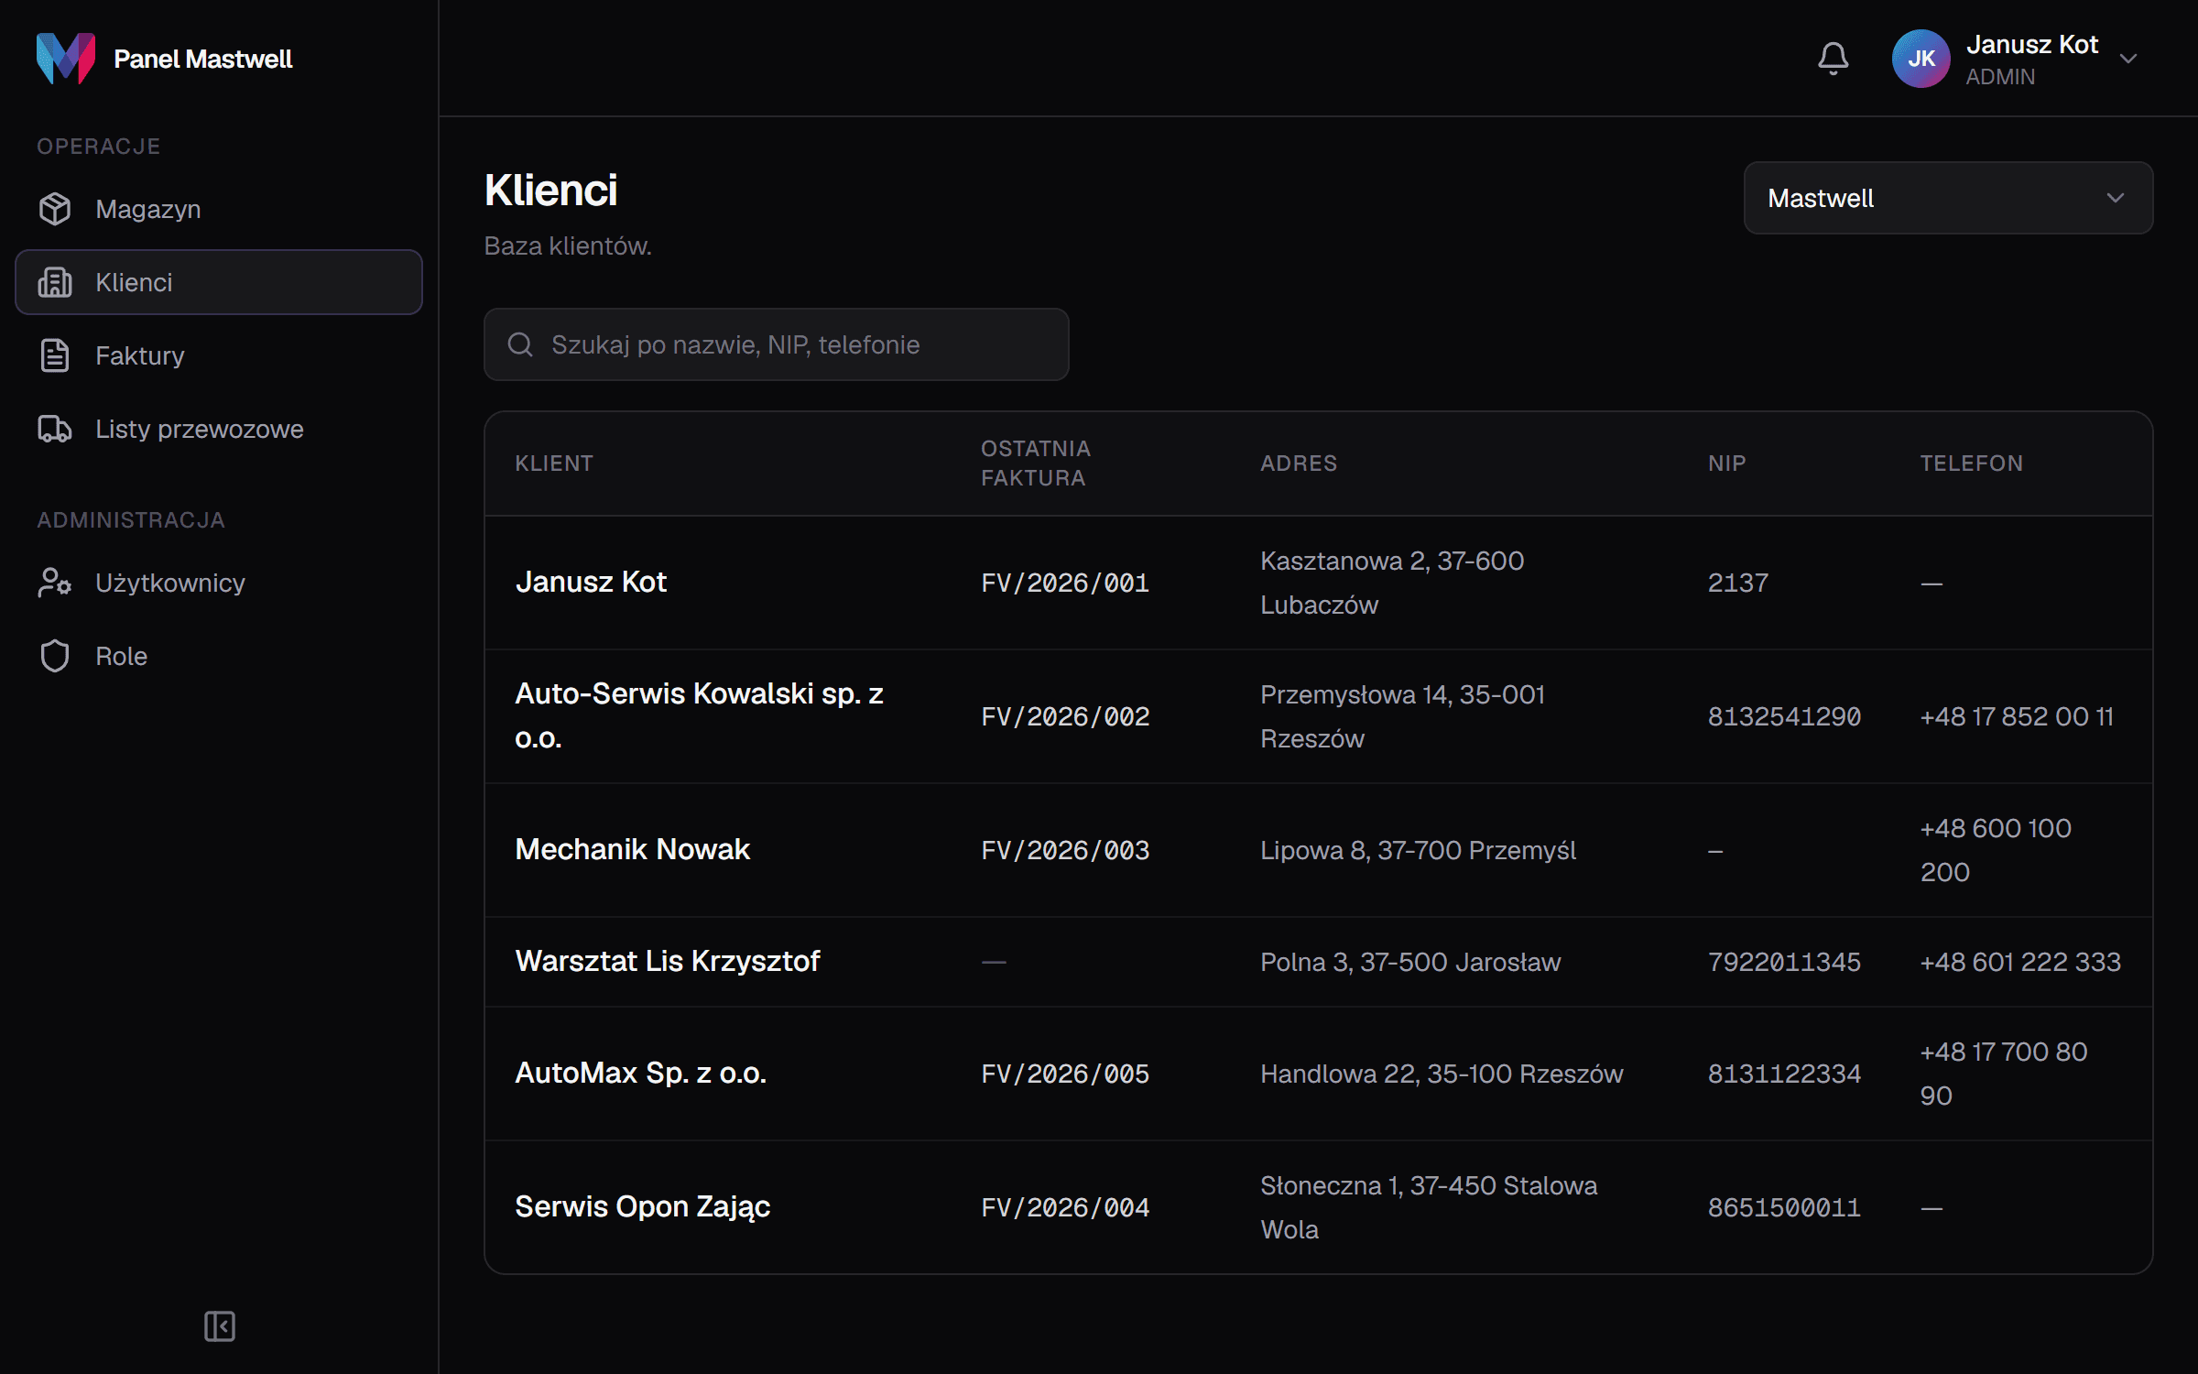2198x1374 pixels.
Task: Open Mechanik Nowak client
Action: click(632, 849)
